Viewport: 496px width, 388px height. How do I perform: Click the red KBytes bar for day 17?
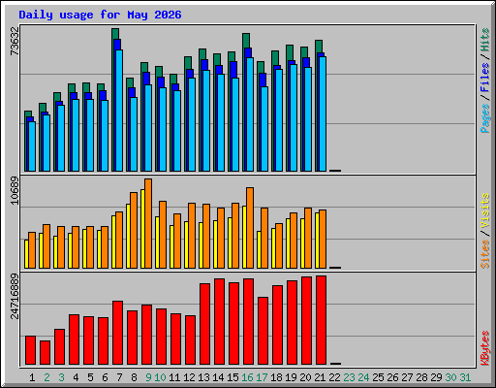(263, 331)
